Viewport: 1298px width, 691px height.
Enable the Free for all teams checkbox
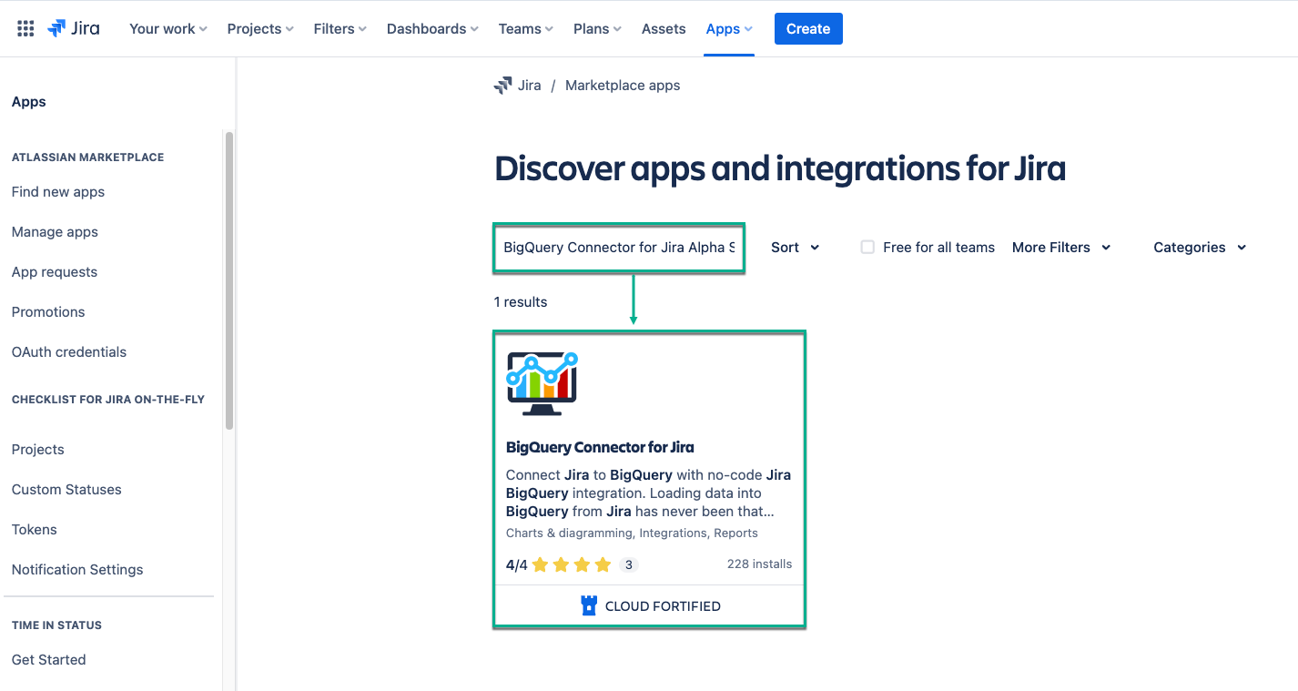click(x=867, y=246)
